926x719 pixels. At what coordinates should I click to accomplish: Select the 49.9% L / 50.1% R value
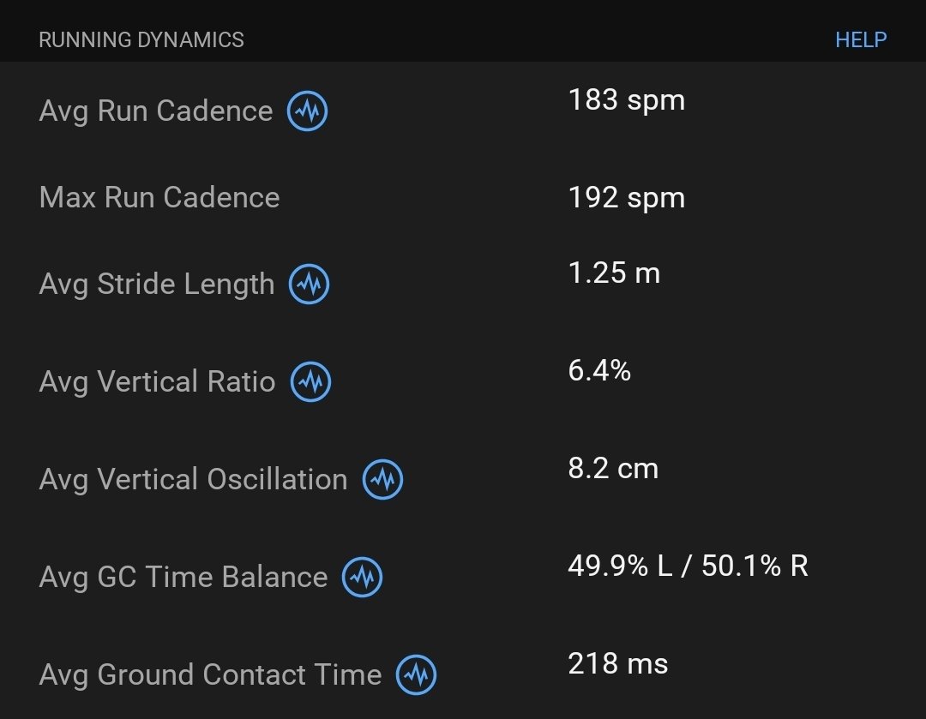point(688,566)
